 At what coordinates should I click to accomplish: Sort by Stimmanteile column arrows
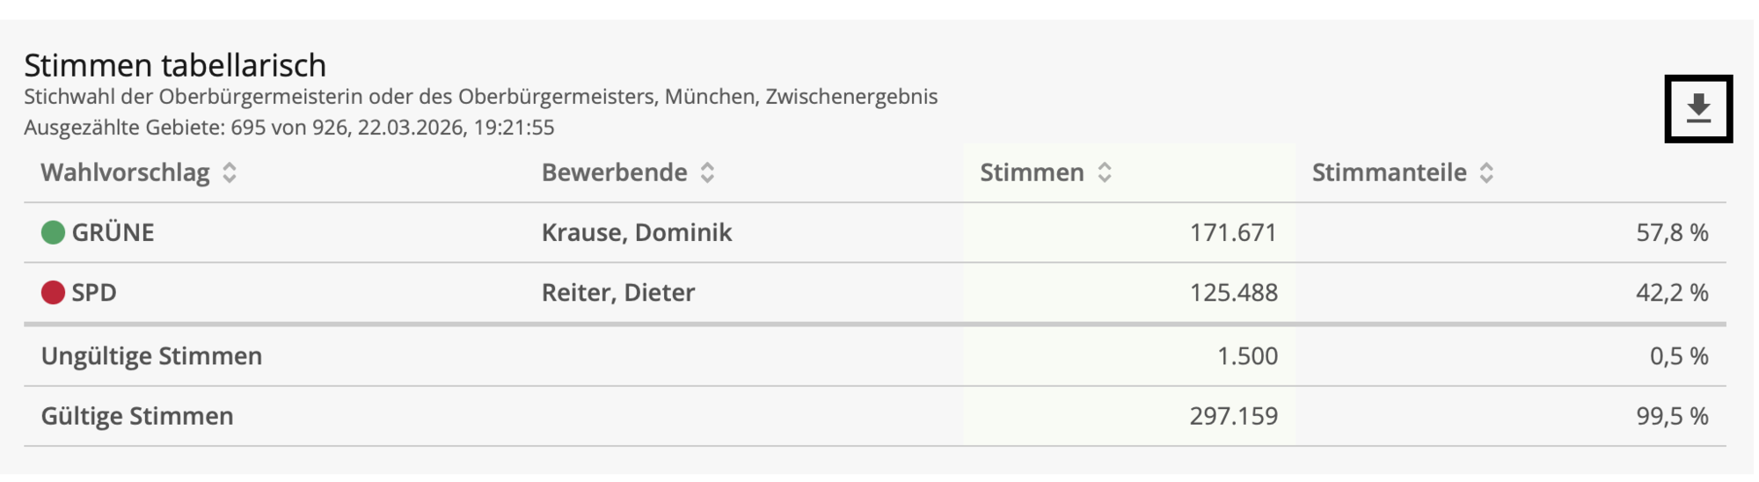point(1486,172)
